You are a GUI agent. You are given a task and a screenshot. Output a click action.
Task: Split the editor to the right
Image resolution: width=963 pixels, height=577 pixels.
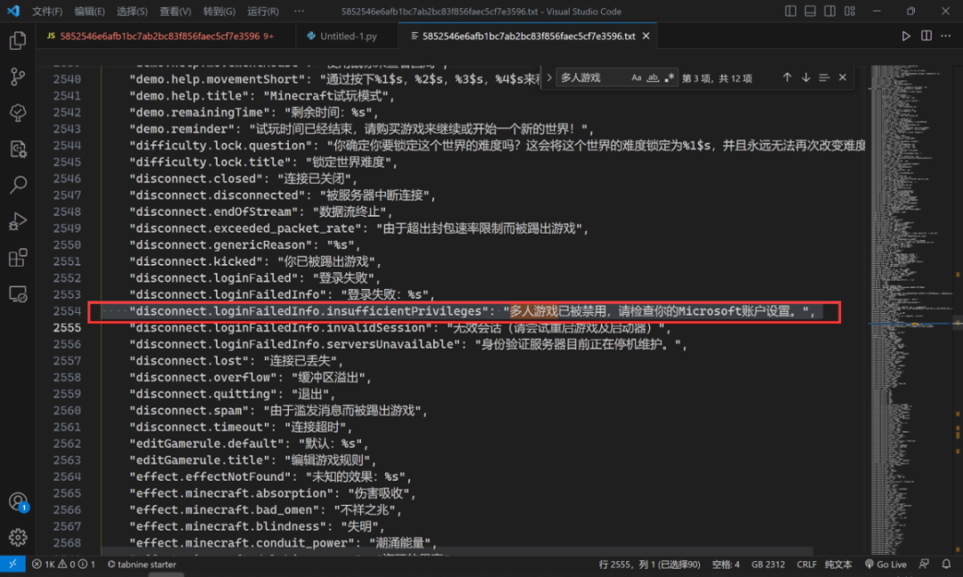tap(926, 37)
